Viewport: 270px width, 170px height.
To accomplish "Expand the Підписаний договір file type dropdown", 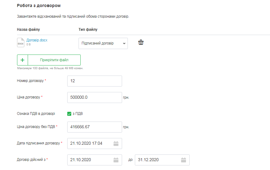I will pyautogui.click(x=103, y=43).
